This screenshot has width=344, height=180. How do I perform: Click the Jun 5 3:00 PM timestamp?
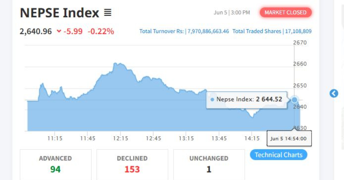tap(232, 13)
